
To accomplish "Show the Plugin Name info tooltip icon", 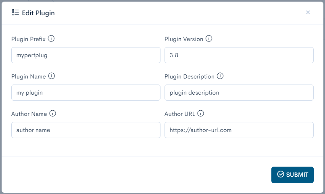I will pyautogui.click(x=52, y=76).
